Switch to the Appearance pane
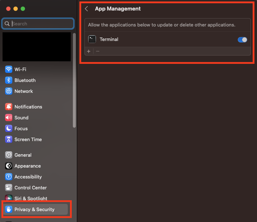 (27, 166)
